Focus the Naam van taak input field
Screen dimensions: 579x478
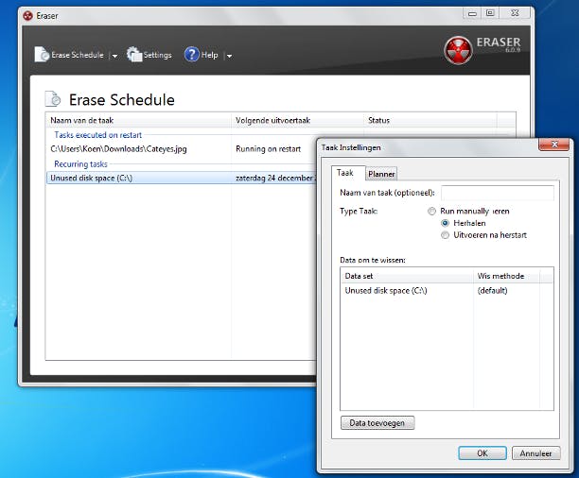click(x=498, y=193)
